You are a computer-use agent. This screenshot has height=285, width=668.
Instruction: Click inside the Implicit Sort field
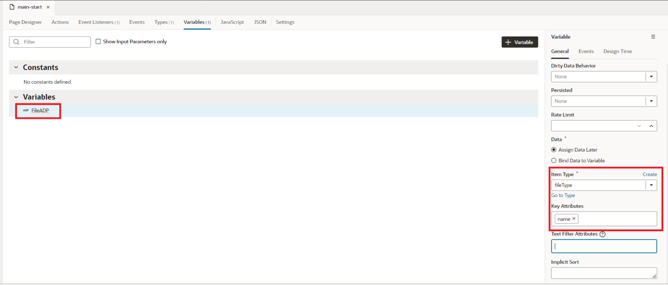click(x=604, y=273)
